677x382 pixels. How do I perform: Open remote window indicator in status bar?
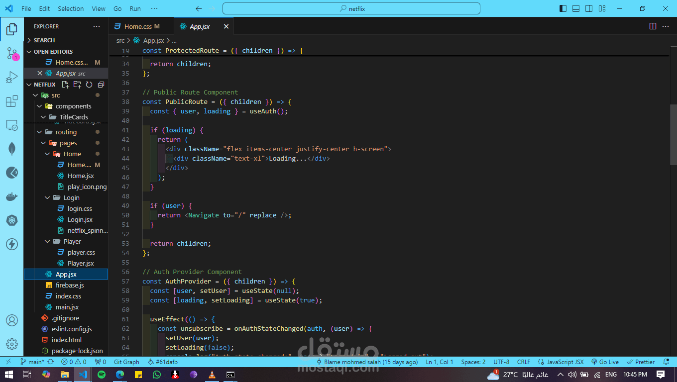8,362
